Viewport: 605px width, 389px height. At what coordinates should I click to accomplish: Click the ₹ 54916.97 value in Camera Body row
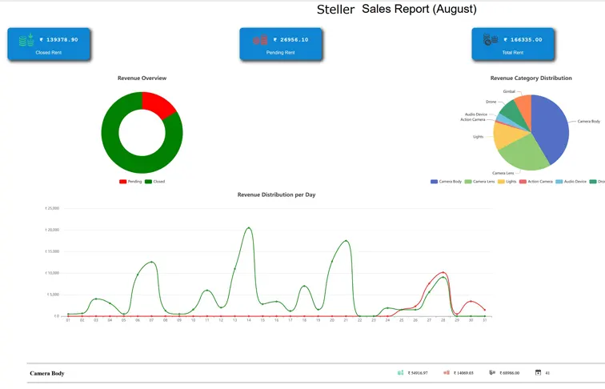418,373
